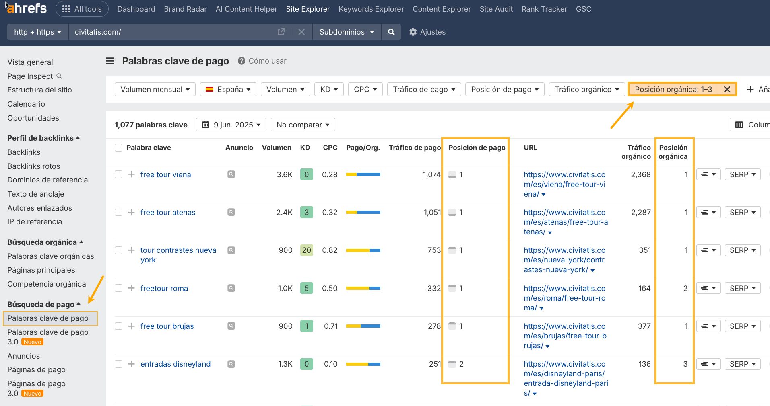This screenshot has height=406, width=770.
Task: Clear the civitatis.com URL field
Action: (x=301, y=32)
